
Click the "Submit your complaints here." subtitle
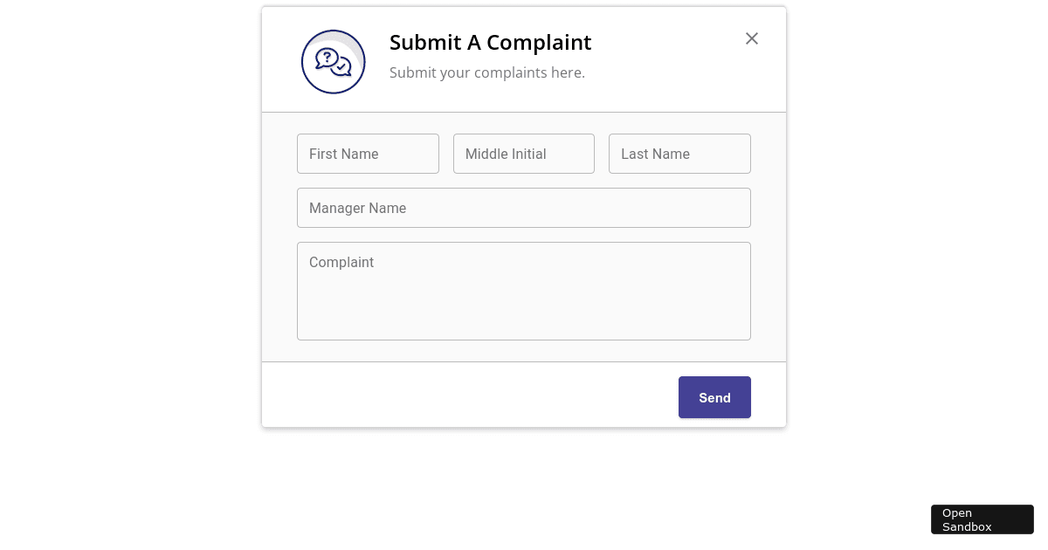coord(487,72)
